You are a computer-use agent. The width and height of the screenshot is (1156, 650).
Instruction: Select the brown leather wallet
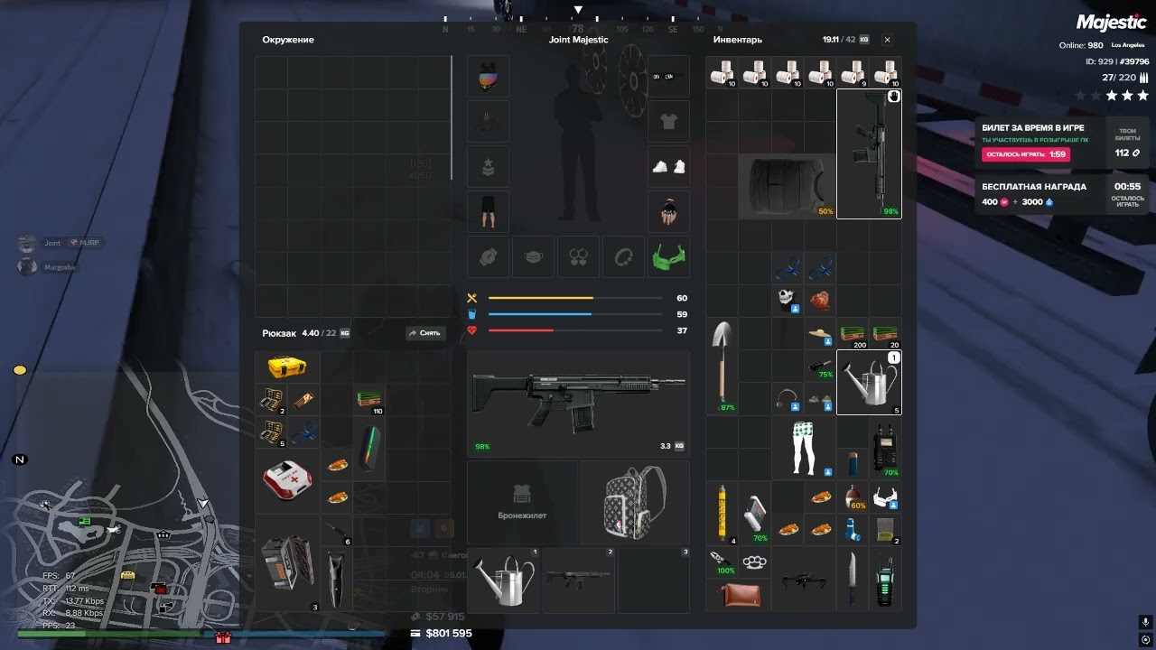click(739, 595)
